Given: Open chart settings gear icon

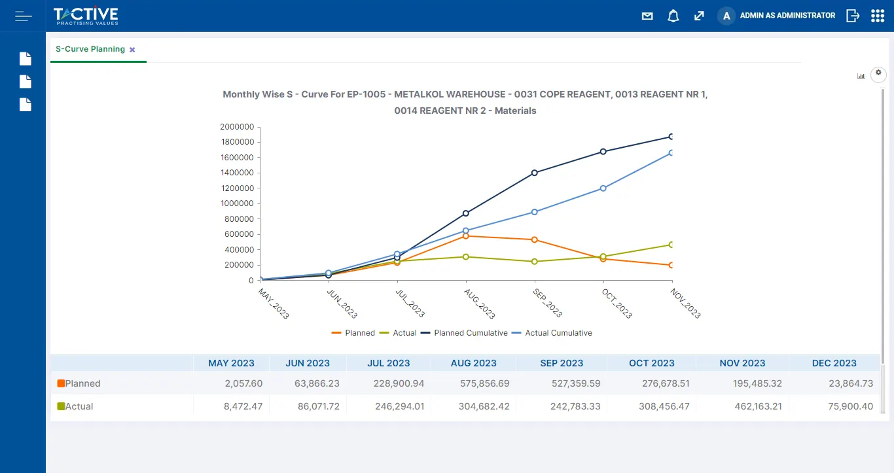Looking at the screenshot, I should [878, 73].
